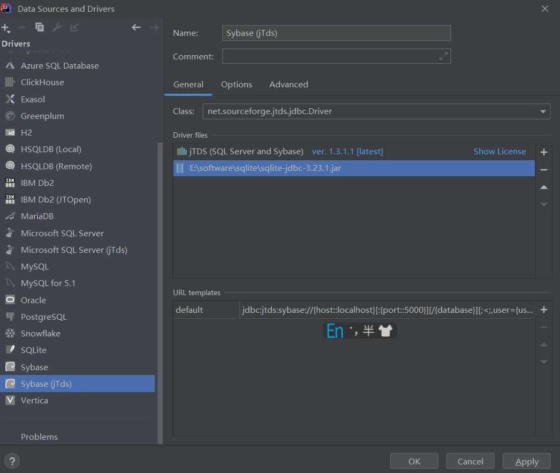
Task: Open the Problems section
Action: tap(39, 437)
